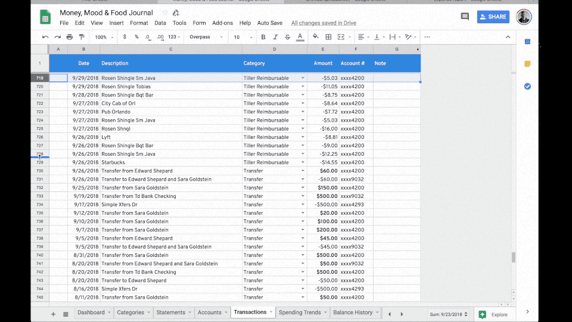Image resolution: width=572 pixels, height=322 pixels.
Task: Open Google Sheets home icon
Action: pyautogui.click(x=45, y=17)
